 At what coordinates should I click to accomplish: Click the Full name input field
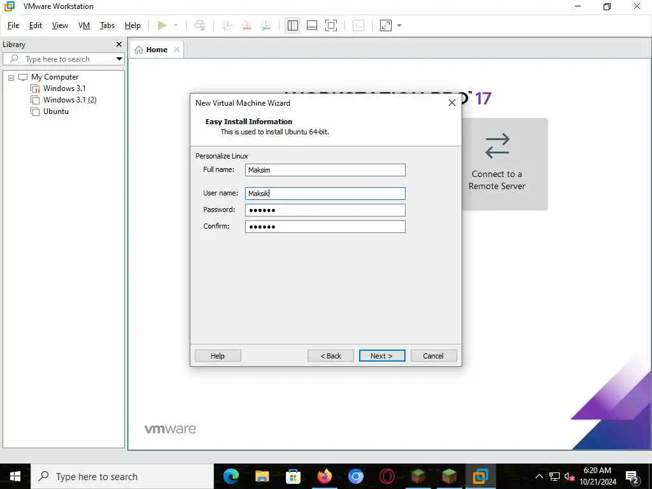tap(325, 170)
